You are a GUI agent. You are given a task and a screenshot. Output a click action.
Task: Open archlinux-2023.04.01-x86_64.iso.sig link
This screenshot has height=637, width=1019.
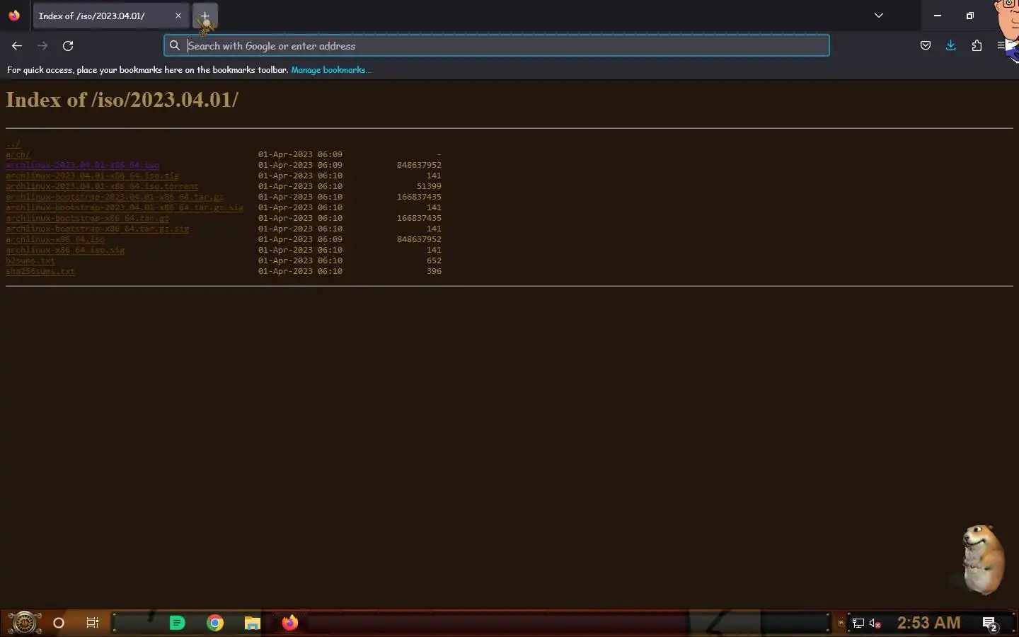coord(93,176)
